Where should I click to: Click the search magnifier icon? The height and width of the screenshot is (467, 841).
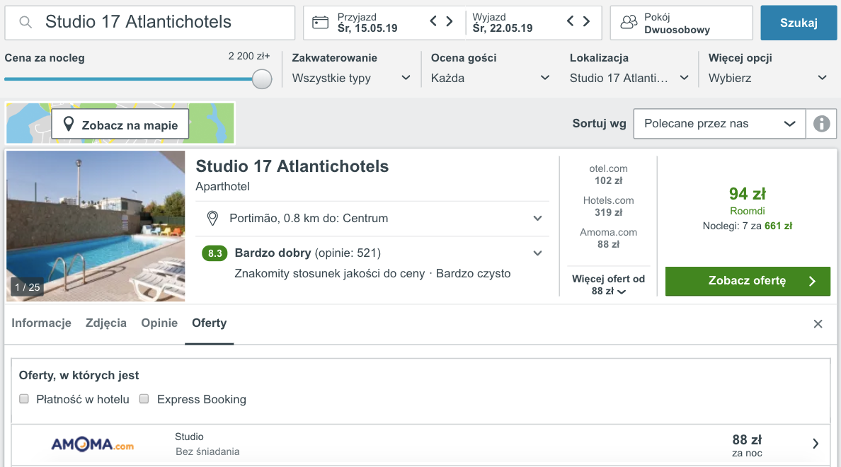(25, 22)
